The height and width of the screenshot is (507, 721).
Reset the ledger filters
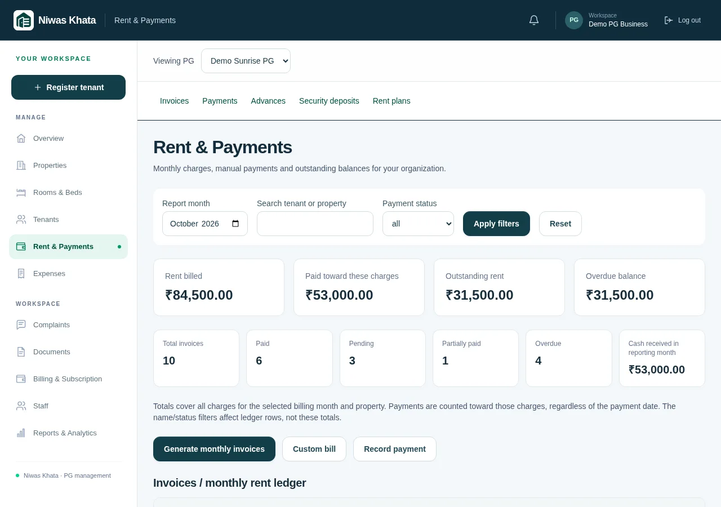click(x=560, y=224)
